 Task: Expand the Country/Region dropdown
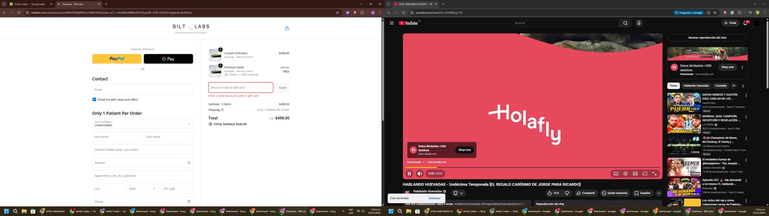click(x=143, y=123)
